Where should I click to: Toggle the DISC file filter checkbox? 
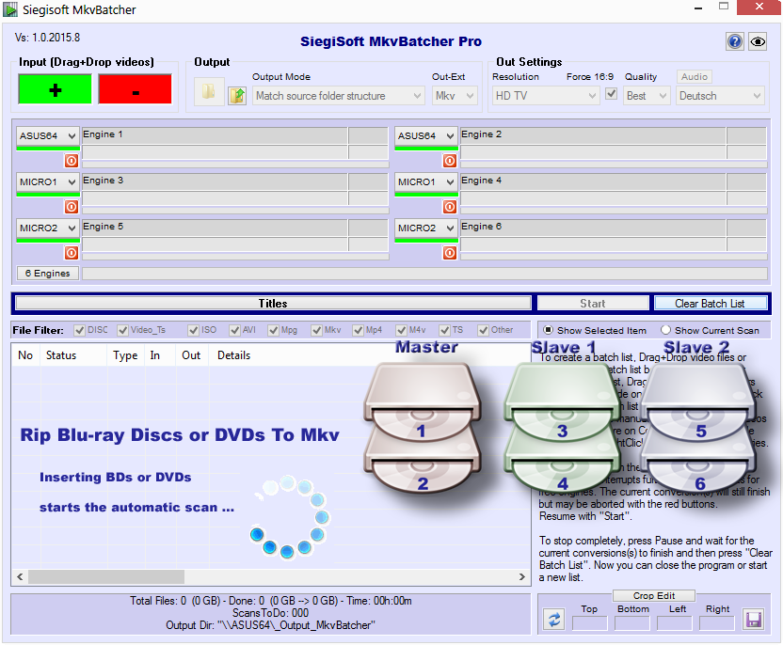coord(79,330)
